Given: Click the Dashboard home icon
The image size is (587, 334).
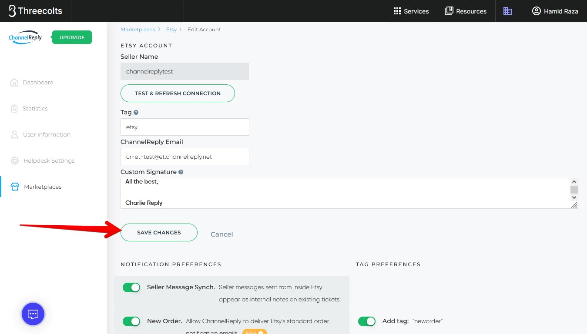Looking at the screenshot, I should (14, 82).
